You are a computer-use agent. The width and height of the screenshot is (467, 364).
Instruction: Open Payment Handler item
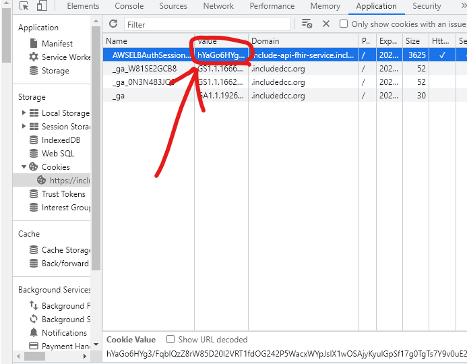coord(60,346)
